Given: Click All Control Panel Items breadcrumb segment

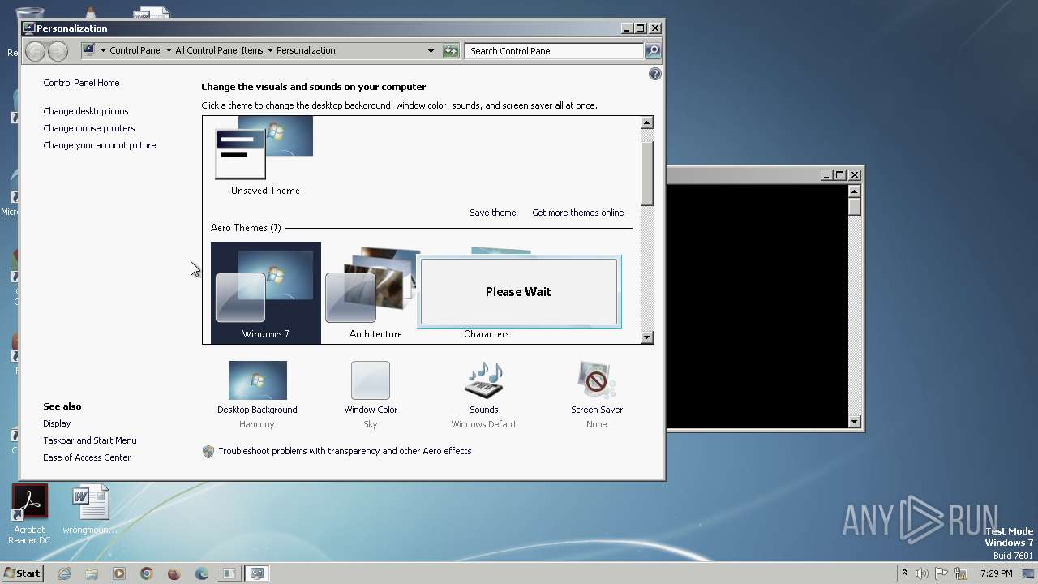Looking at the screenshot, I should [219, 50].
